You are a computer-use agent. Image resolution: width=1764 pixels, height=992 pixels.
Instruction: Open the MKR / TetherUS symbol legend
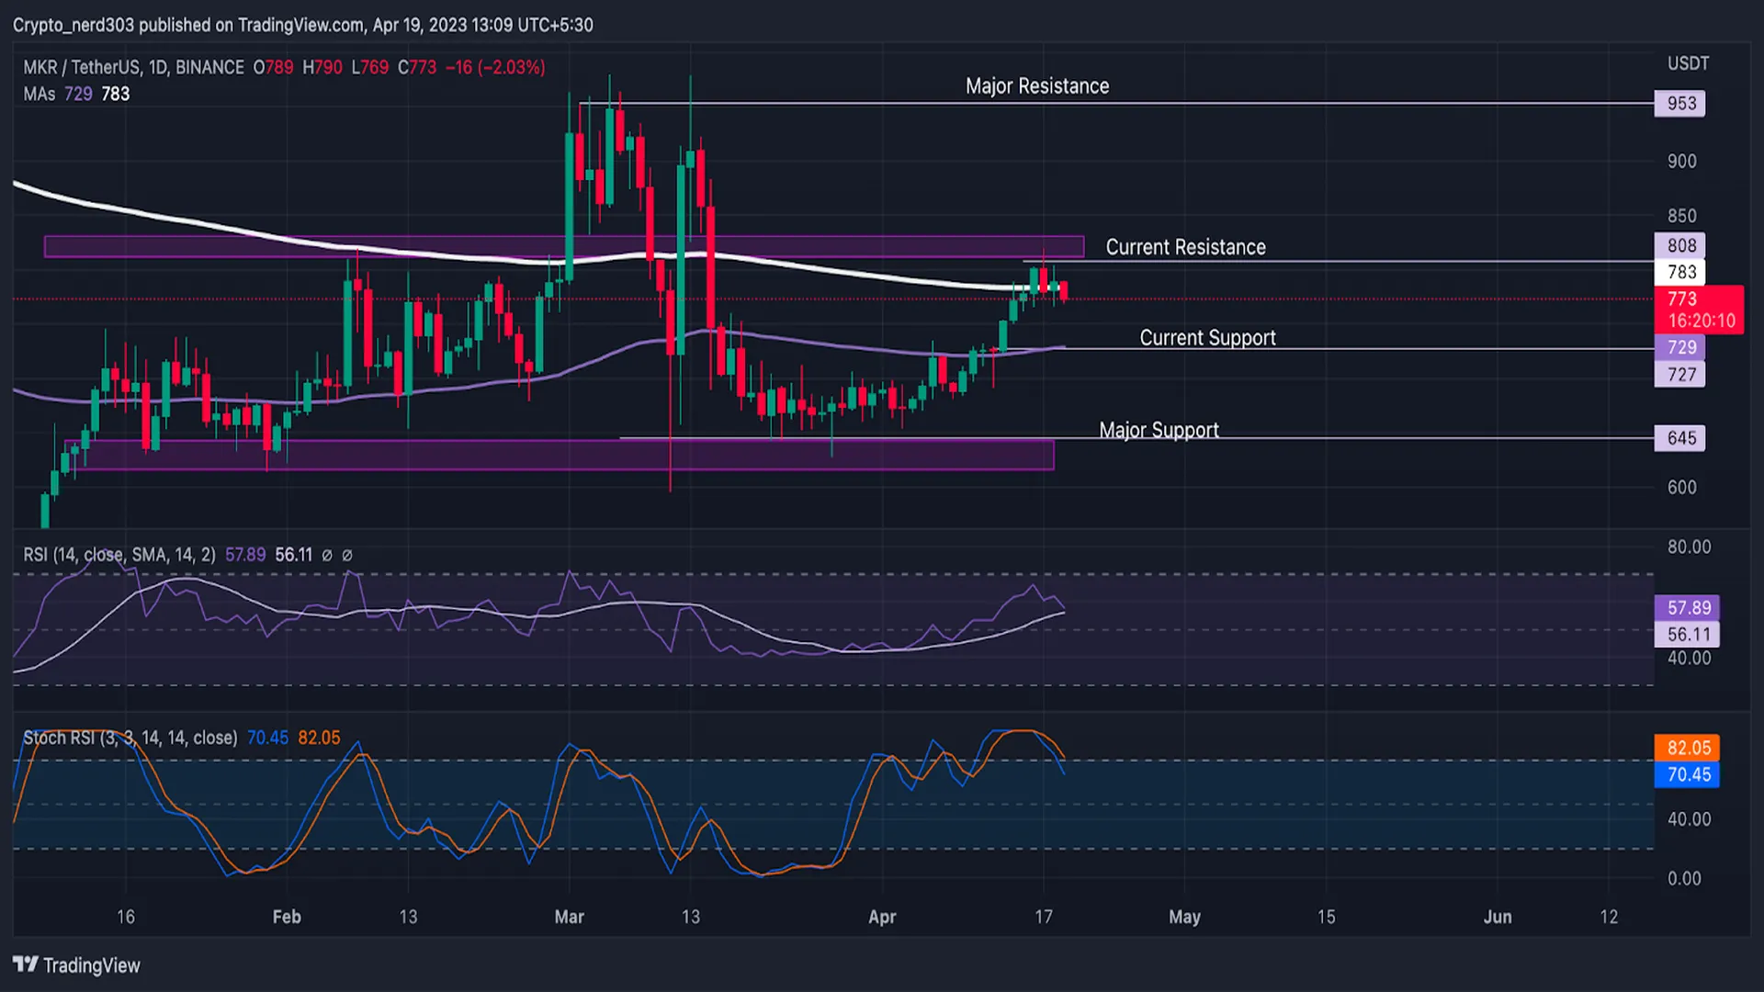point(133,67)
